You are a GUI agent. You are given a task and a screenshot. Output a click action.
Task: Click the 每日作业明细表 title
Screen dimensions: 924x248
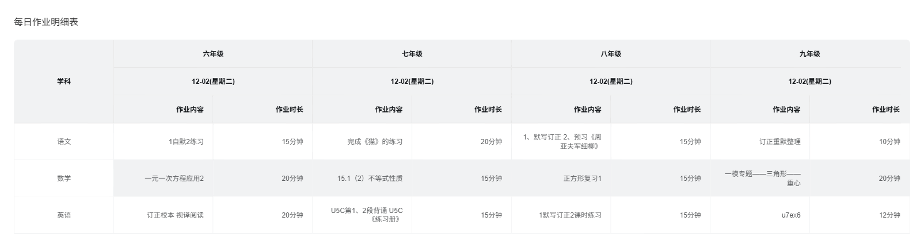click(46, 22)
